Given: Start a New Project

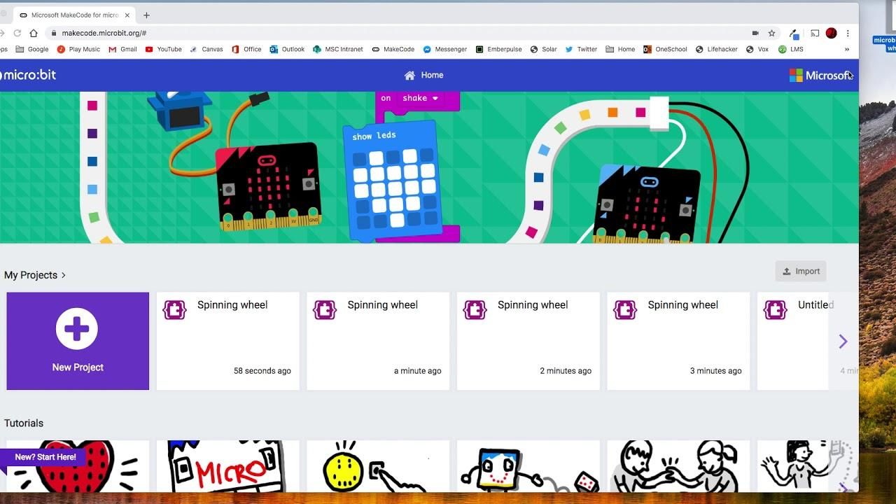Looking at the screenshot, I should click(77, 341).
